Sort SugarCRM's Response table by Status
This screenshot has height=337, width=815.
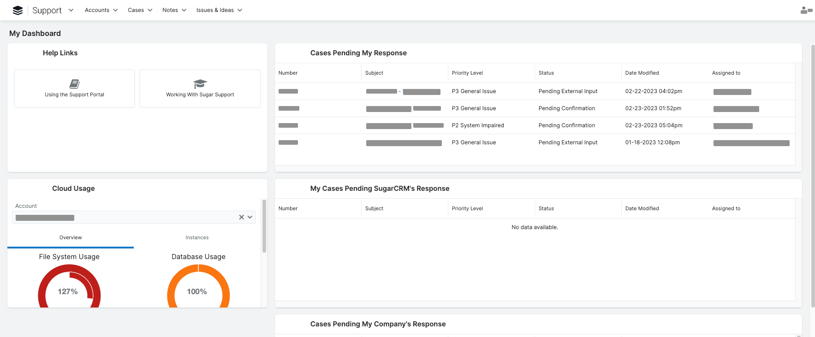[546, 208]
